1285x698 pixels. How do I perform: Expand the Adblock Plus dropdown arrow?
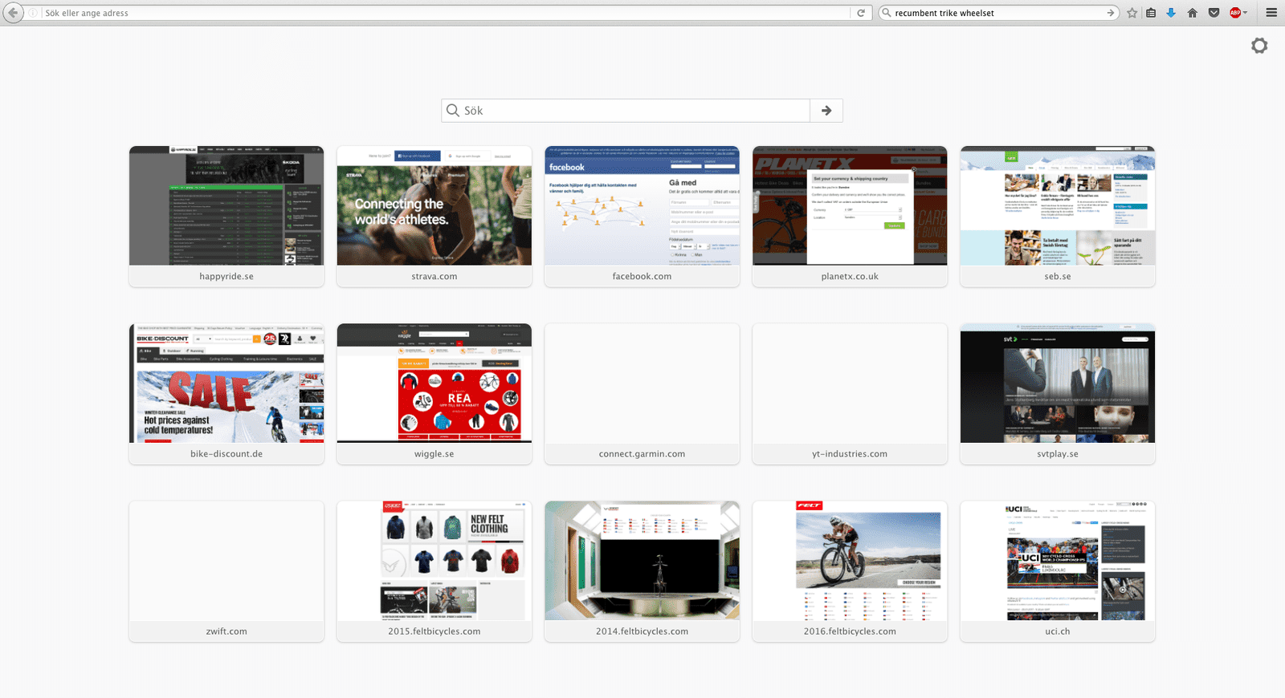pyautogui.click(x=1246, y=13)
